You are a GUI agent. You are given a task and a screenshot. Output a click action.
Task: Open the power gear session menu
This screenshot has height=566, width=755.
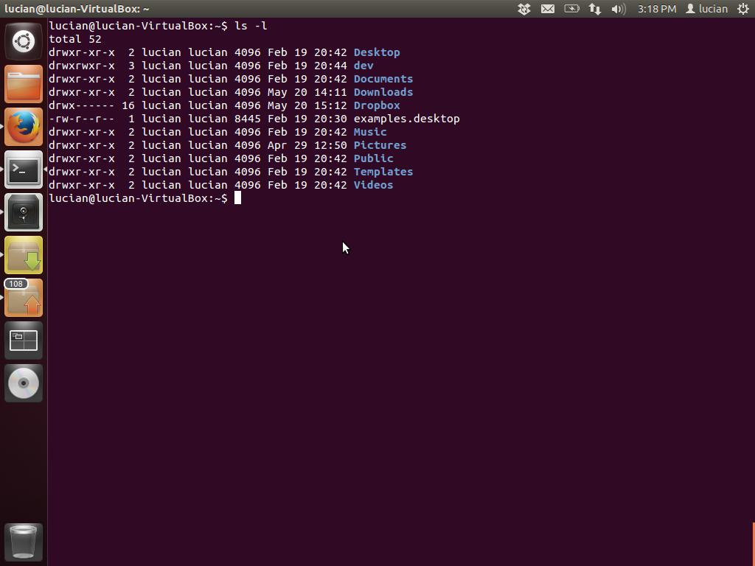coord(743,9)
